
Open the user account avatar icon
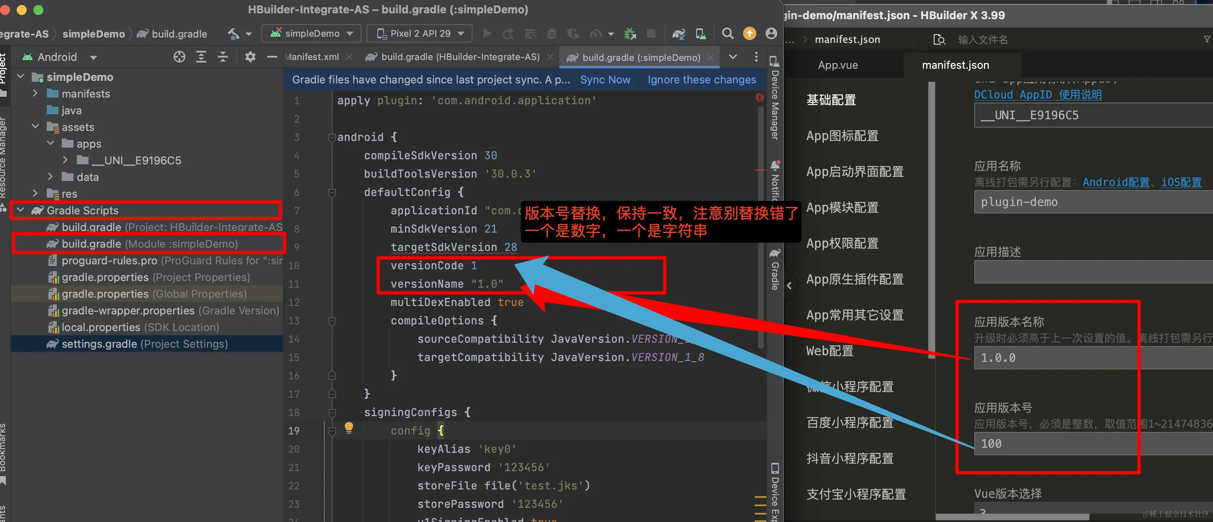tap(771, 33)
